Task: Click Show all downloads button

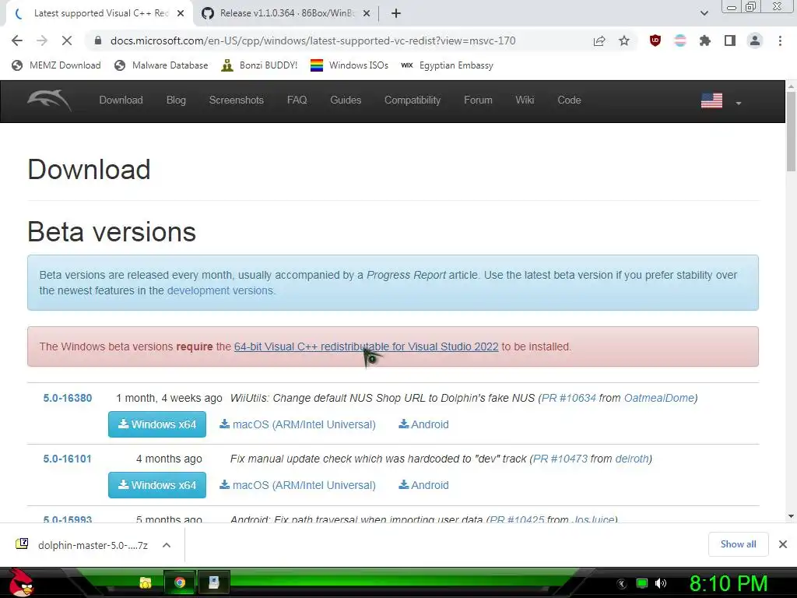Action: pyautogui.click(x=738, y=544)
